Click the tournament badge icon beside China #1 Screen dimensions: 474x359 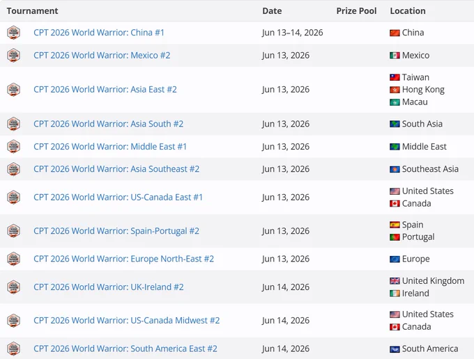pos(14,33)
